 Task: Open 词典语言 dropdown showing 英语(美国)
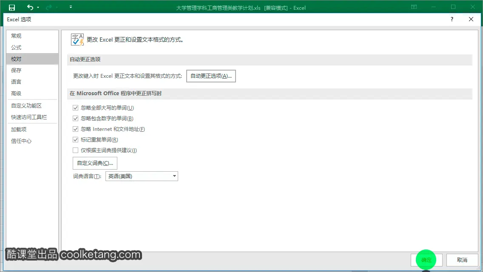[142, 176]
